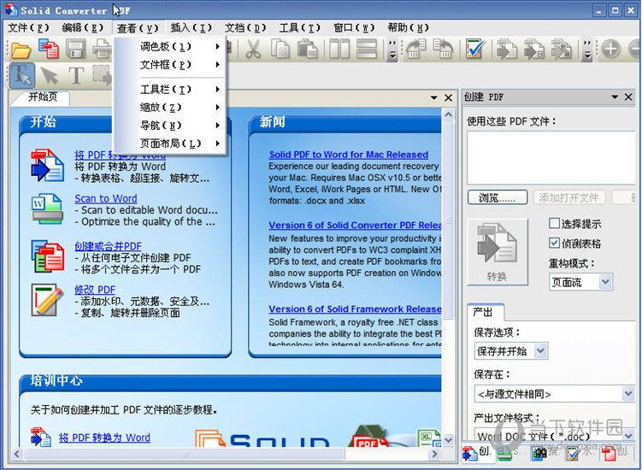Open the 编辑 menu
Image resolution: width=642 pixels, height=470 pixels.
[82, 28]
